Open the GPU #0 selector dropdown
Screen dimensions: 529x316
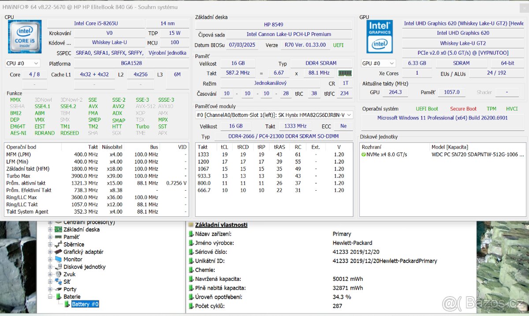coord(378,63)
